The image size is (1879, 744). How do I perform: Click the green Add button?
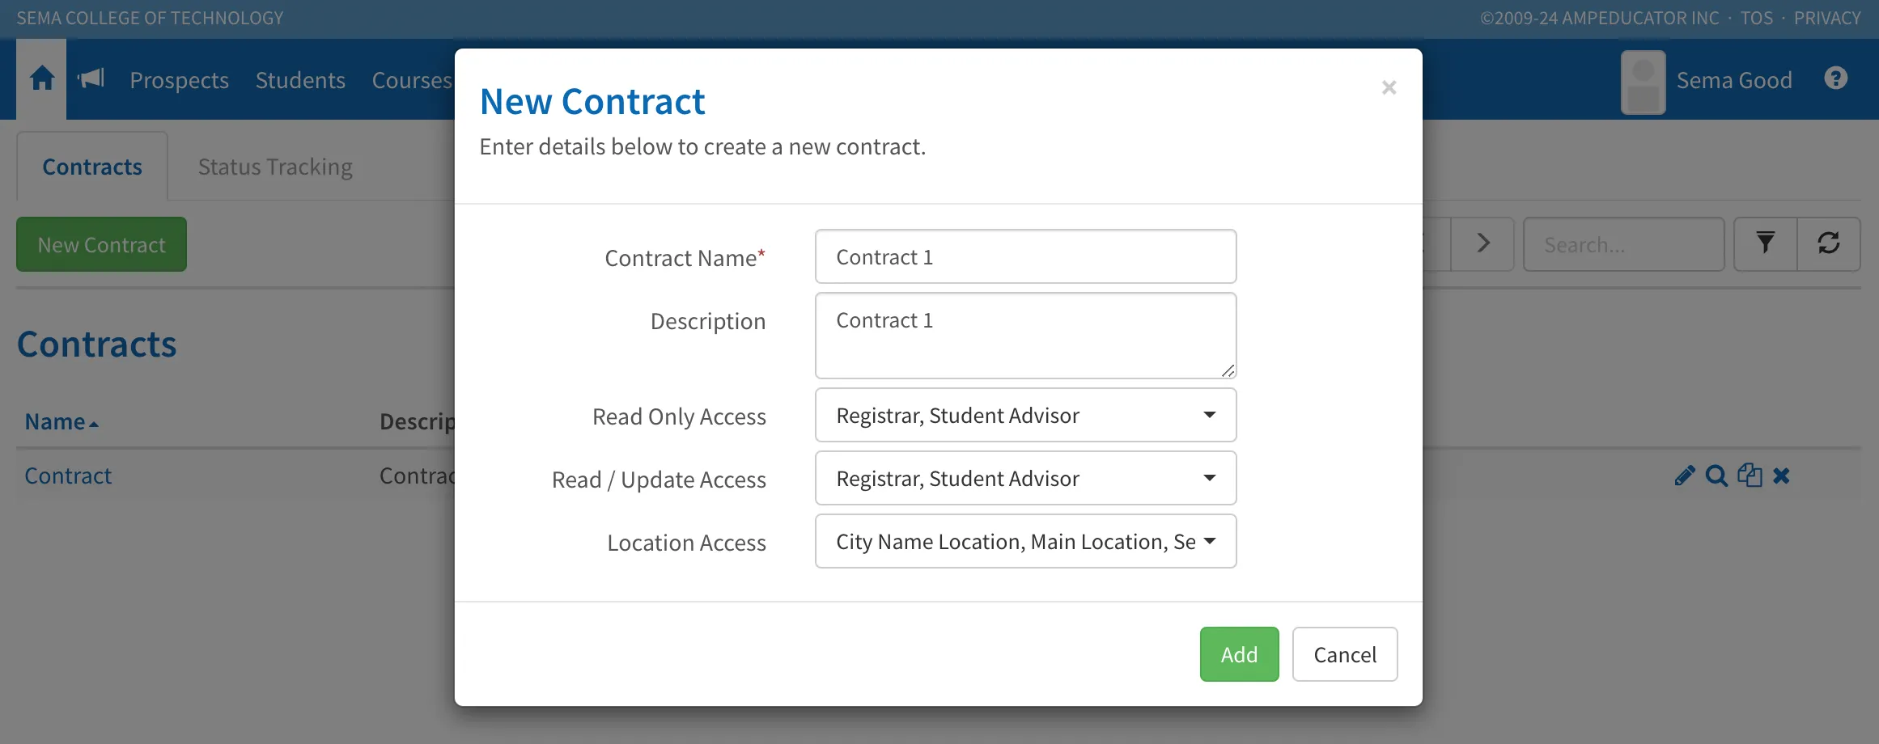1239,654
